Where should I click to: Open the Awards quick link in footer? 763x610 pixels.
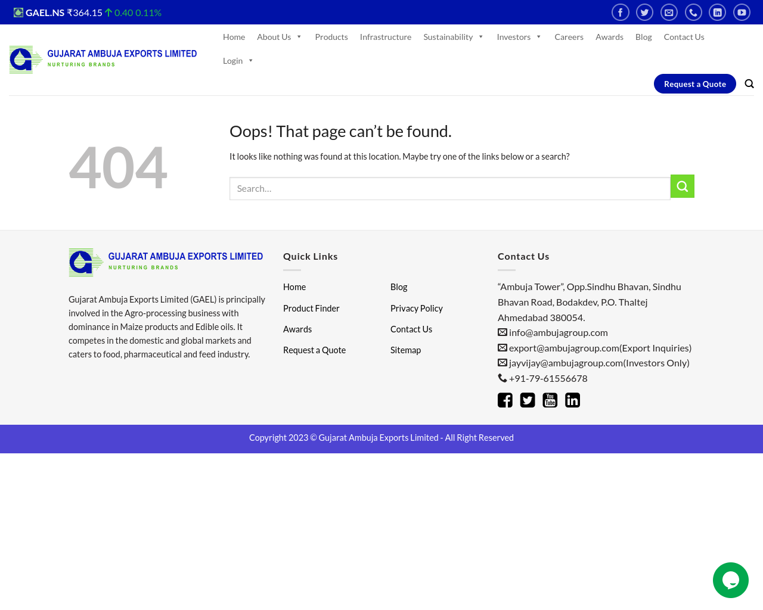pos(297,329)
